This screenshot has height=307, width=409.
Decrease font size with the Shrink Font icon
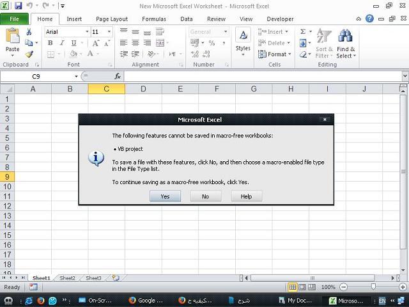pos(107,43)
